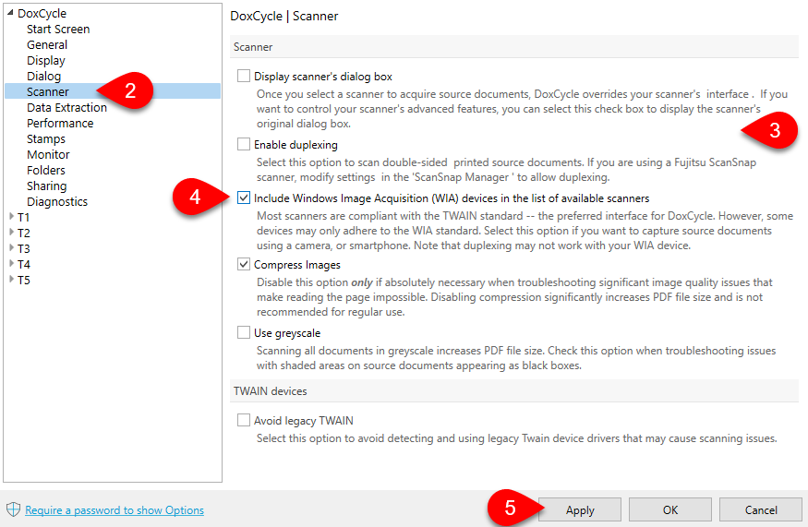This screenshot has height=527, width=808.
Task: Enable Display scanner's dialog box checkbox
Action: tap(244, 76)
